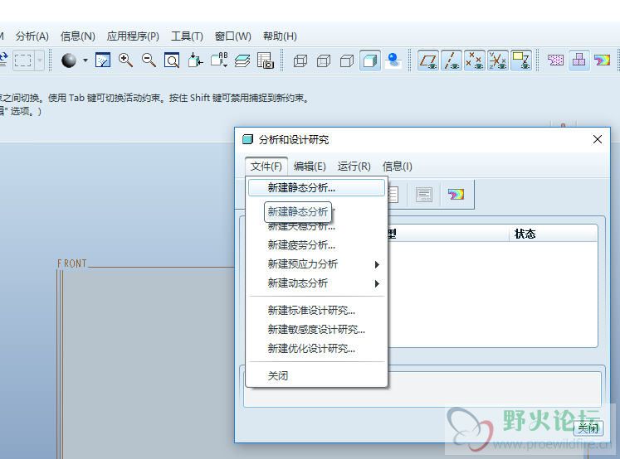
Task: Open dialog 运行(R) menu
Action: click(x=354, y=167)
